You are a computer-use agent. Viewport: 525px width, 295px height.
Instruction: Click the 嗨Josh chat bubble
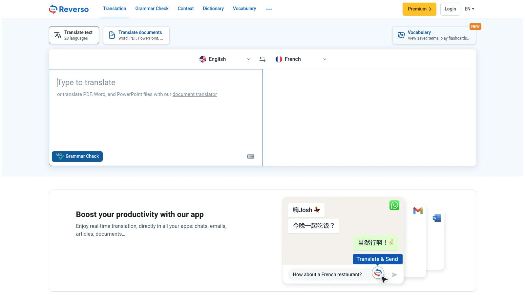306,210
